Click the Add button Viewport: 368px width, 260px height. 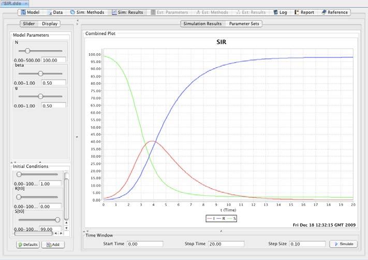[x=53, y=244]
